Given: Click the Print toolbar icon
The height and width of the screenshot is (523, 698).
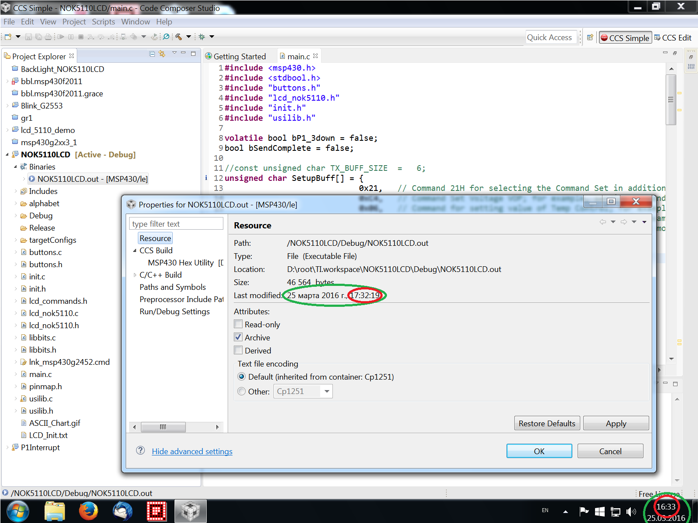Looking at the screenshot, I should coord(48,37).
